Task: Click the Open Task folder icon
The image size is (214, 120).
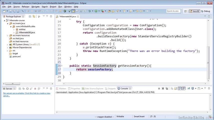Action: tap(113, 11)
